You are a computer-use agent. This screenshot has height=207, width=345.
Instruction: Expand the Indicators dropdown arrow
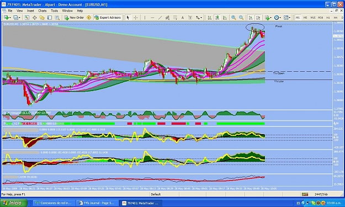pyautogui.click(x=271, y=18)
